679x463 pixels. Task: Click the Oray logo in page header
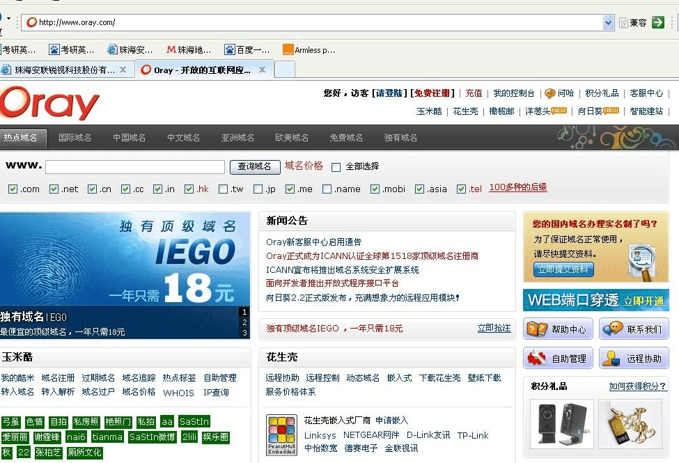pyautogui.click(x=50, y=104)
